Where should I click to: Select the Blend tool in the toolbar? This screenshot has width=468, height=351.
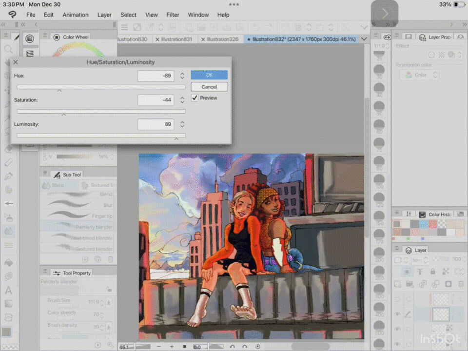point(8,231)
